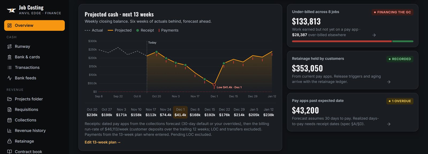Click the Retainage lock icon
The image size is (428, 154).
(10, 141)
